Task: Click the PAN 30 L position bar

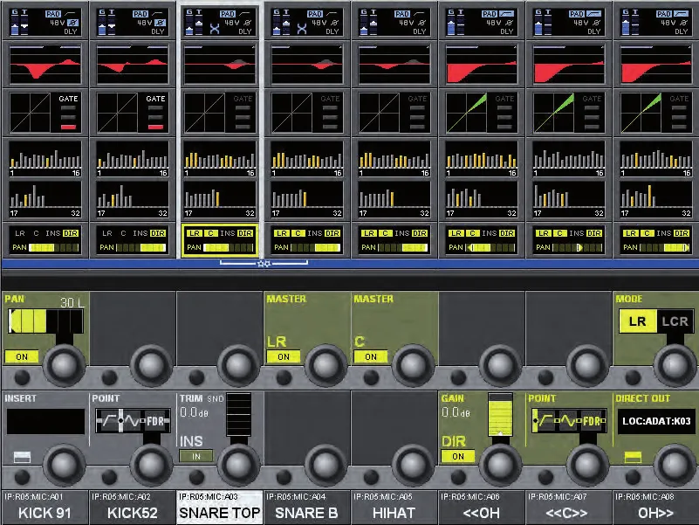Action: [x=45, y=321]
